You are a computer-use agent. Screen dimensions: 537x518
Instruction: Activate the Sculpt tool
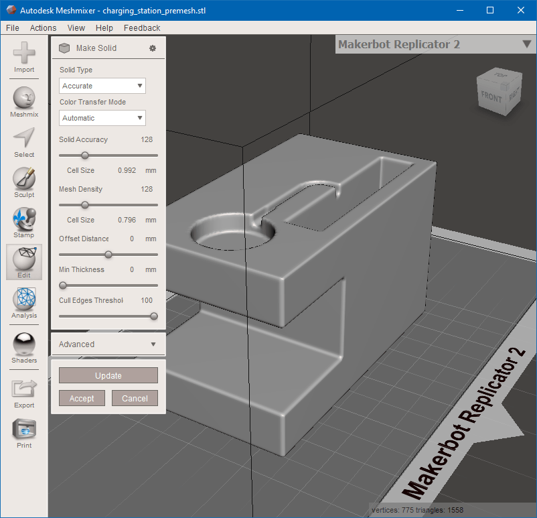[x=24, y=179]
